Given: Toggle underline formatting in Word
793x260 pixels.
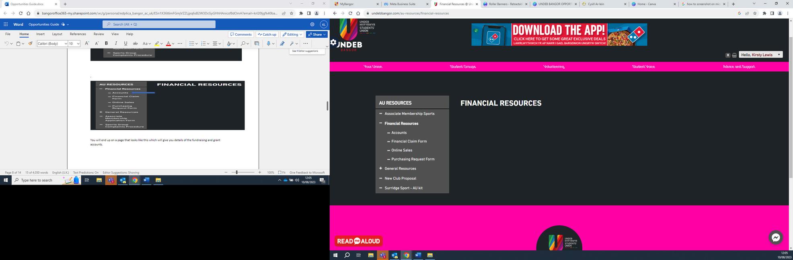Looking at the screenshot, I should point(125,43).
